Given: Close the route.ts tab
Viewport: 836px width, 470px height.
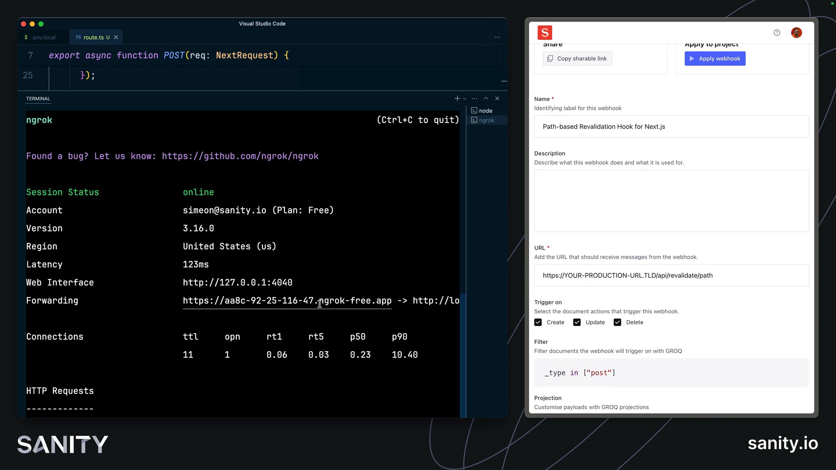Looking at the screenshot, I should tap(116, 37).
